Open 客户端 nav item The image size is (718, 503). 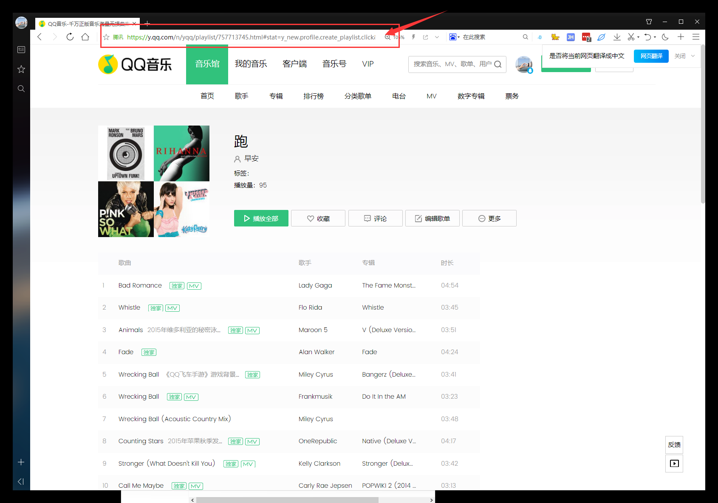[294, 64]
